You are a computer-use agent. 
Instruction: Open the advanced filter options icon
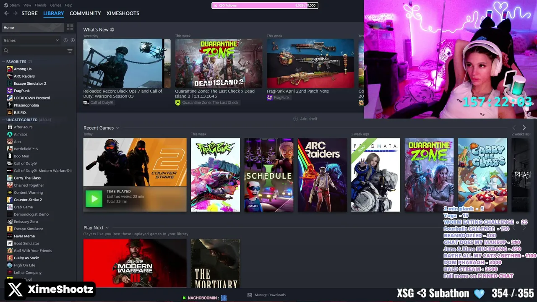tap(70, 51)
